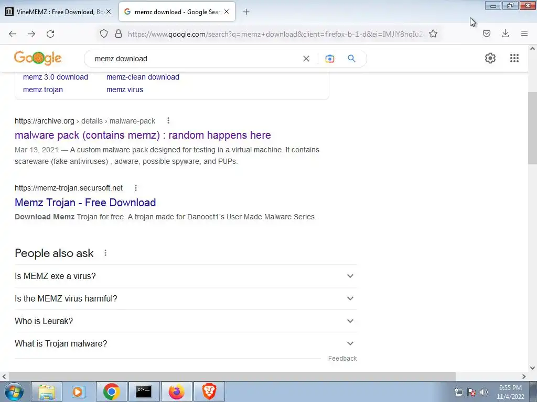Open Memz Trojan Free Download result
This screenshot has width=537, height=402.
pos(85,203)
